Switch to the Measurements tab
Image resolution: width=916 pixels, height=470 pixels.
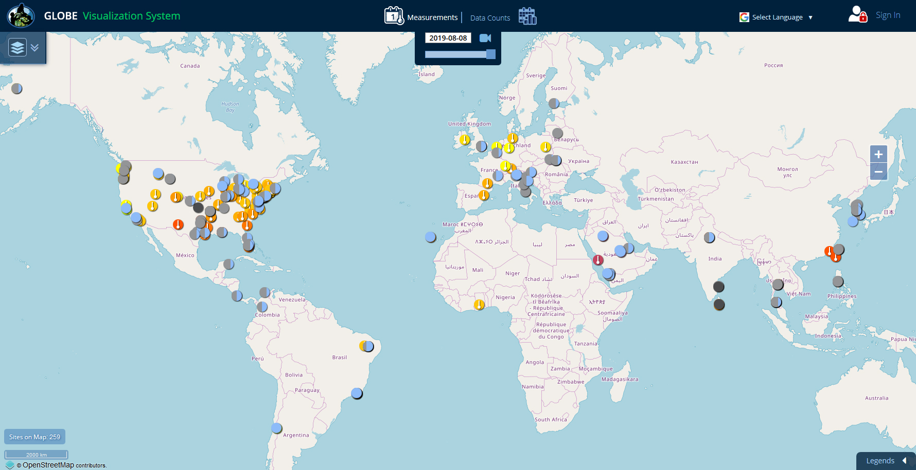click(432, 17)
